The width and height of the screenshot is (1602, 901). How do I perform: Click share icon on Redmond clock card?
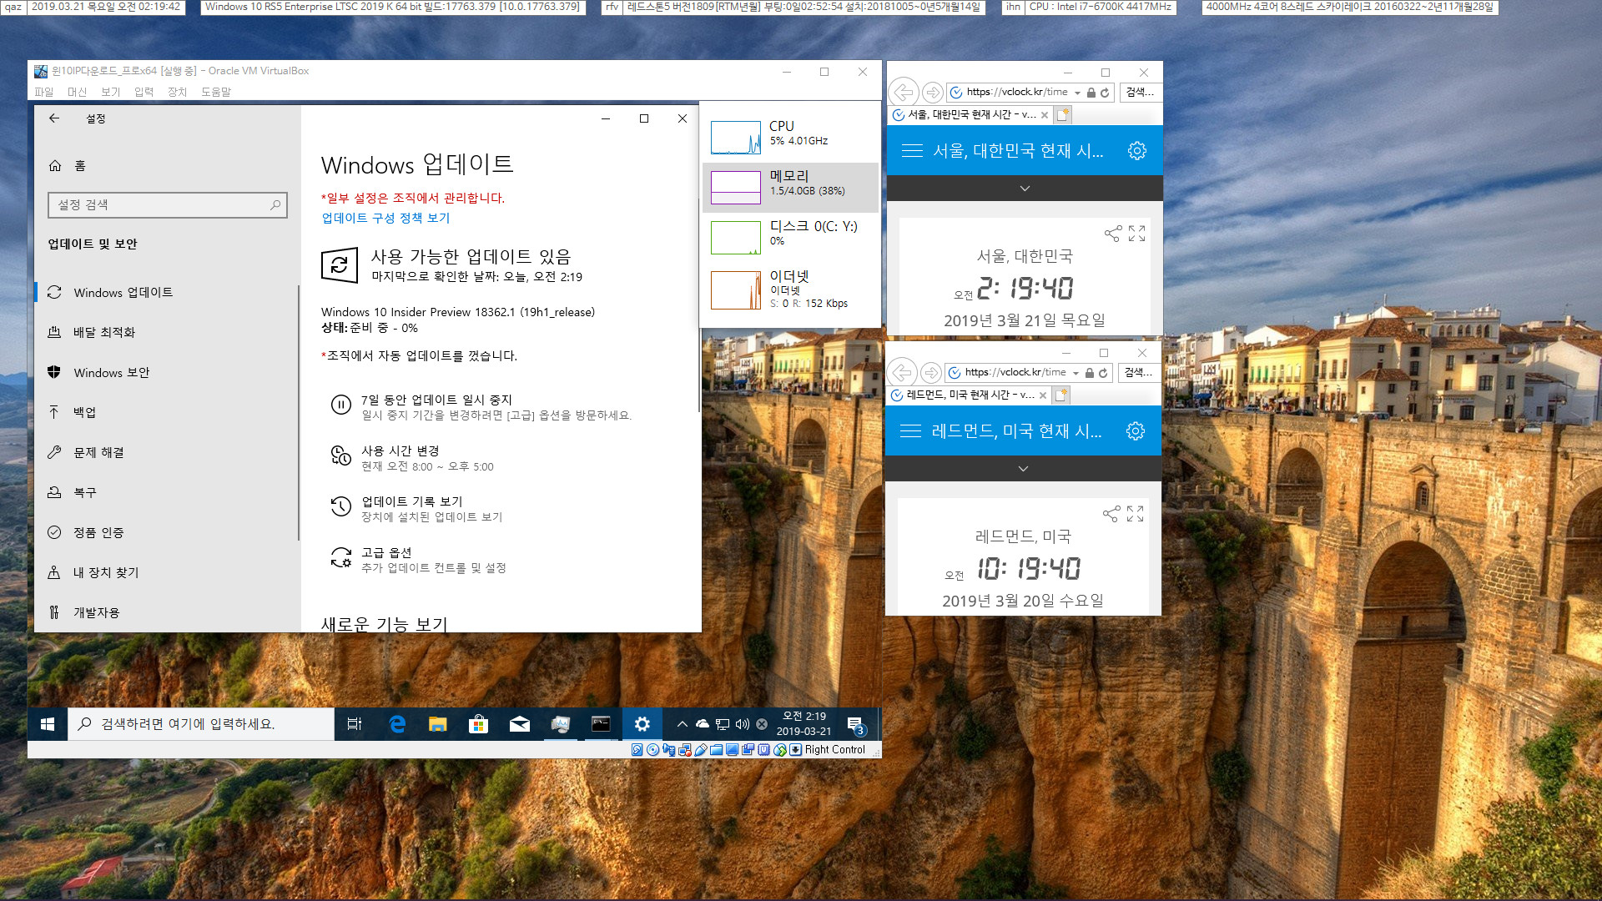click(x=1111, y=514)
